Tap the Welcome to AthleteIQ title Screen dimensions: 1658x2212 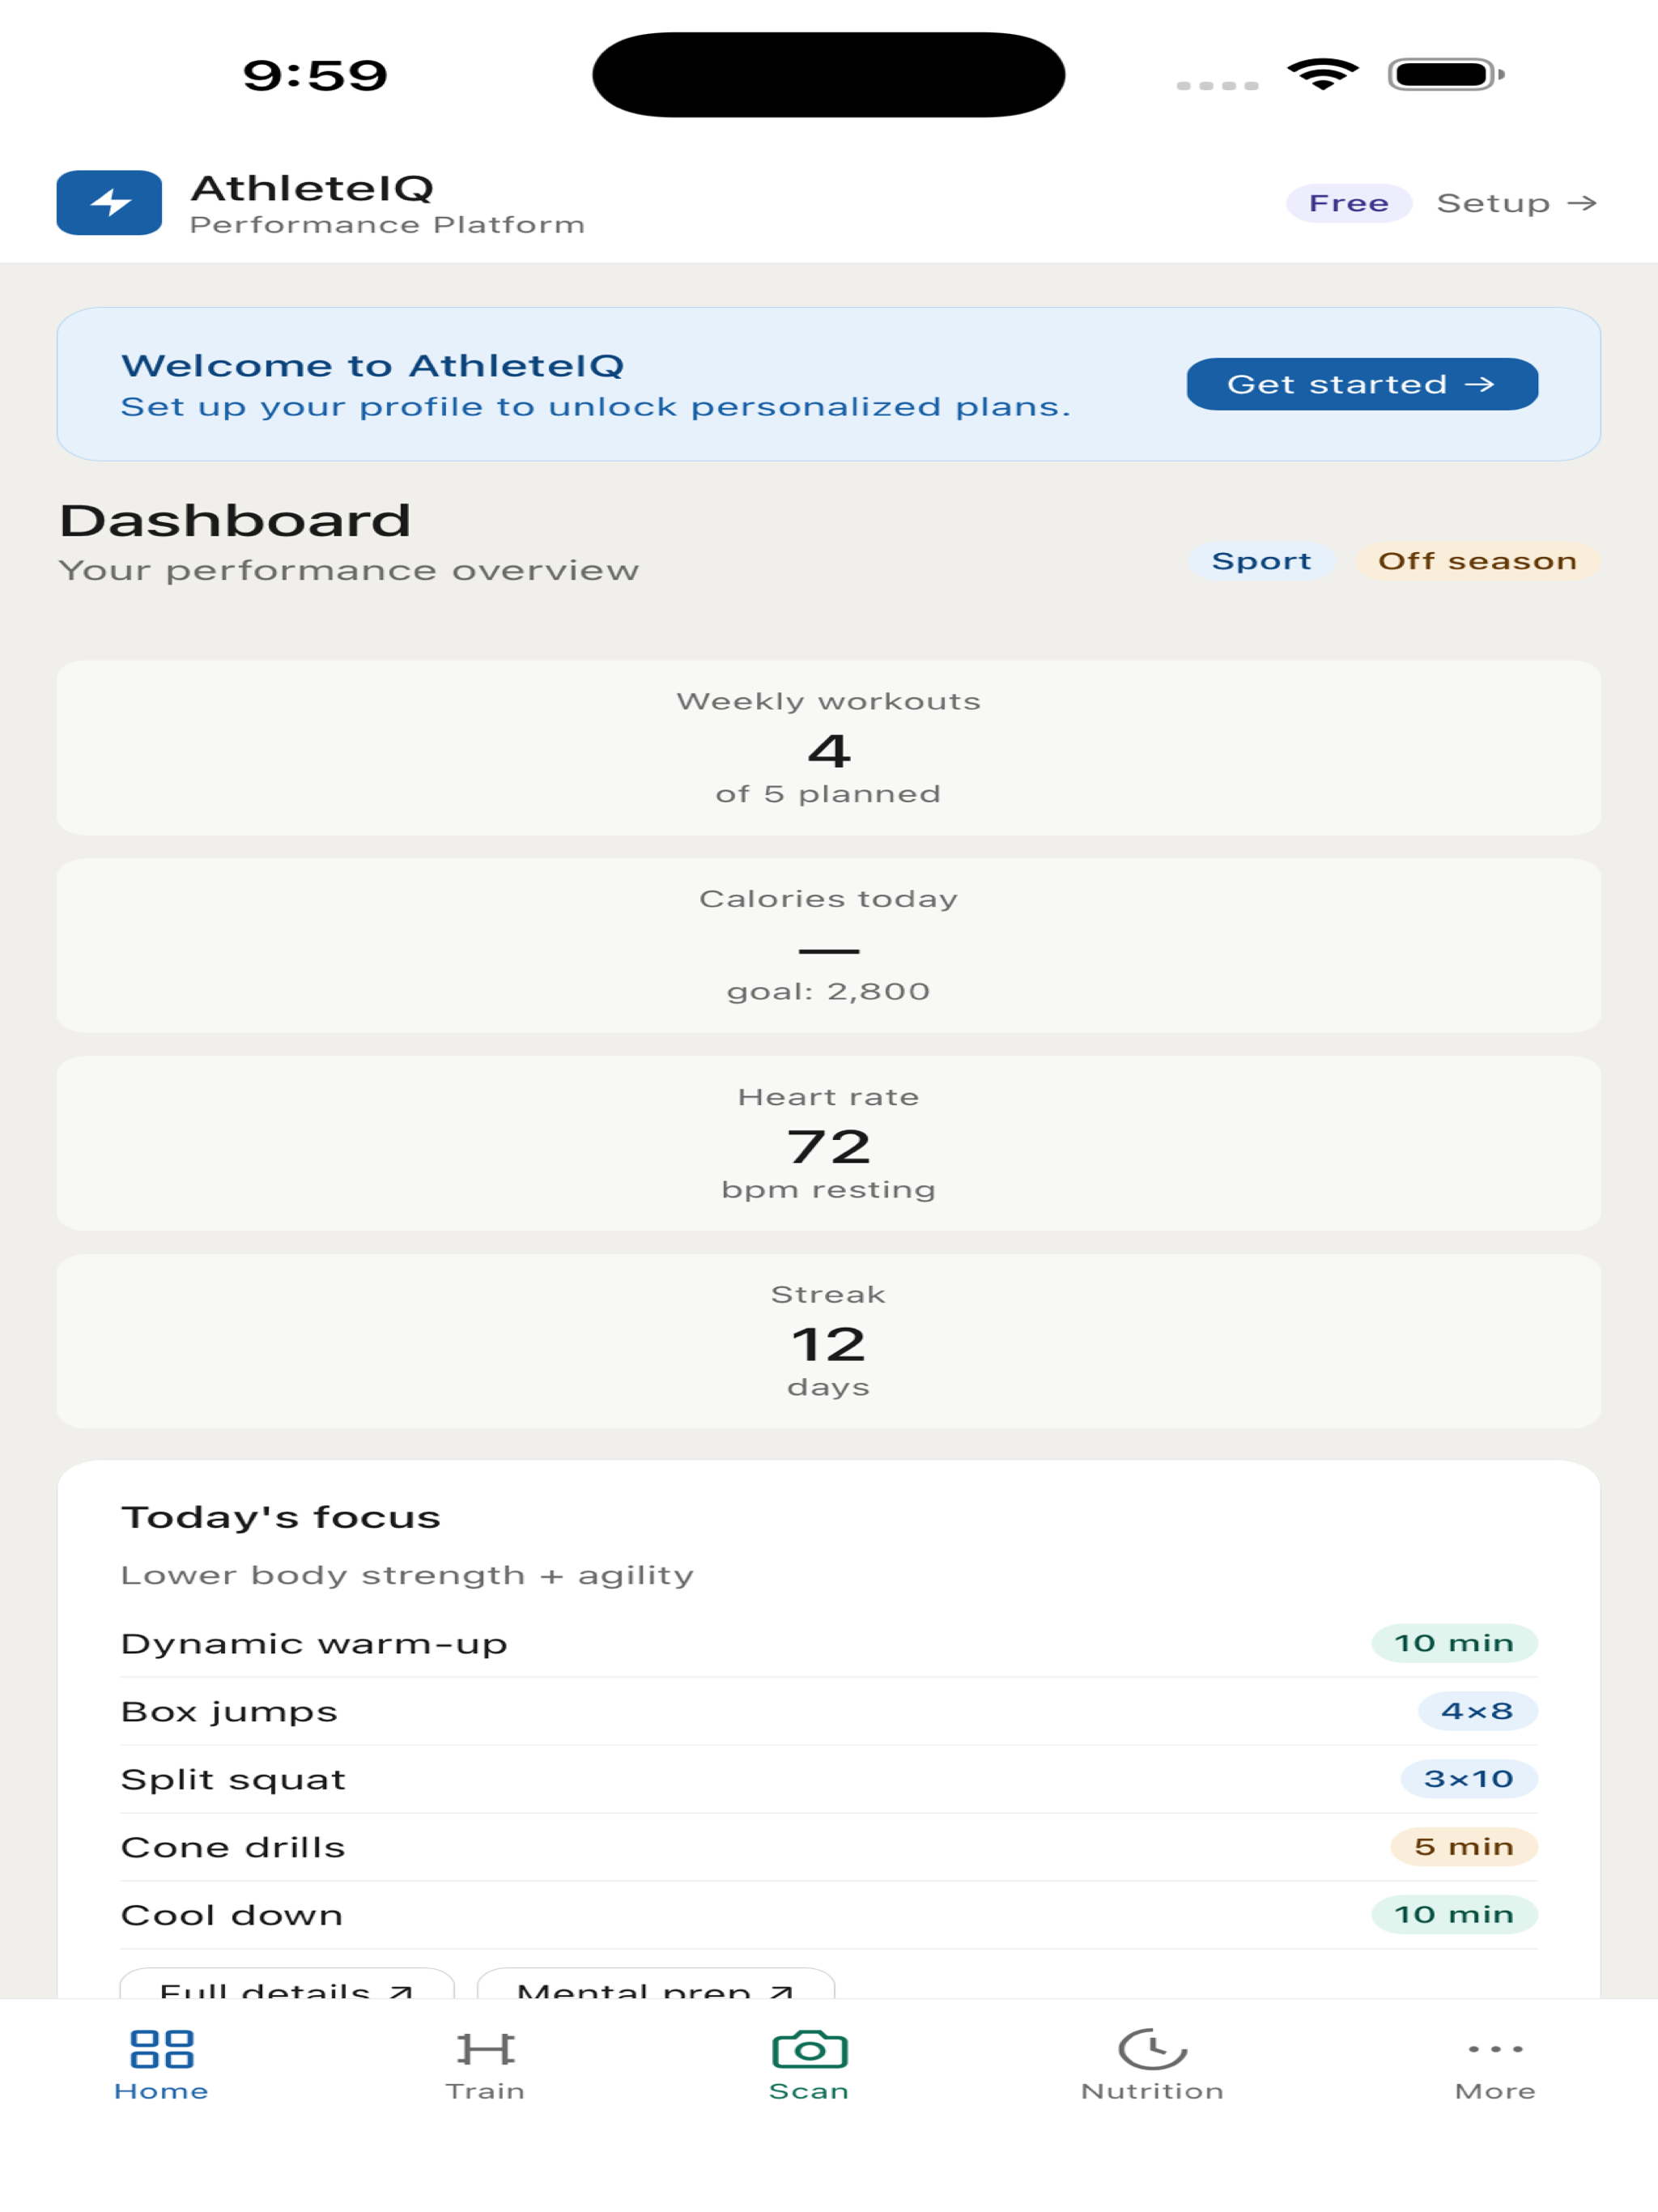(x=372, y=365)
